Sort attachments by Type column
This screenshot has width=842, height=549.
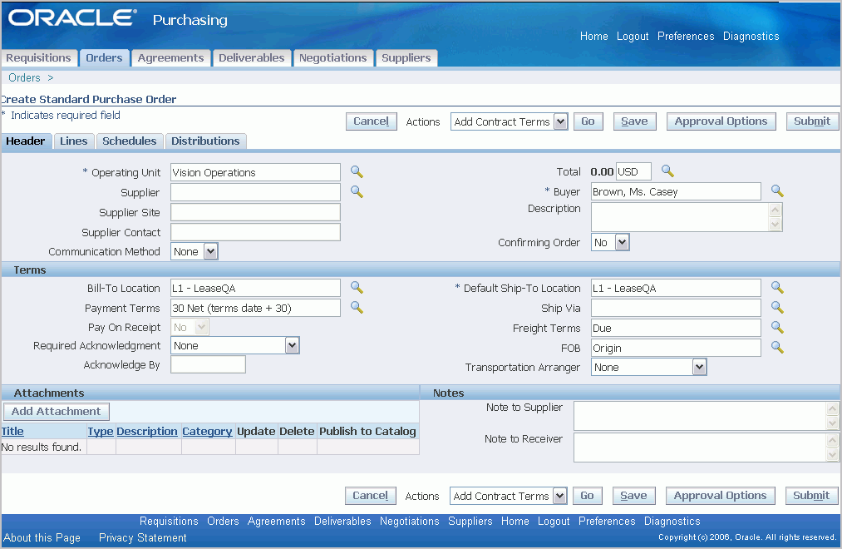[101, 432]
